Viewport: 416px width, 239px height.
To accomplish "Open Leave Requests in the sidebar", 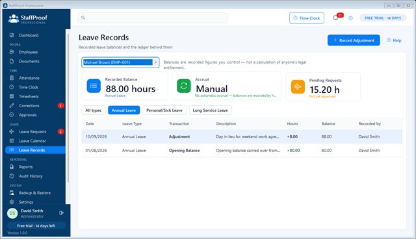I will (x=35, y=132).
